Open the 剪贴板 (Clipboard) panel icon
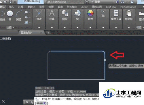Image resolution: width=144 pixels, height=105 pixels. coord(129,13)
